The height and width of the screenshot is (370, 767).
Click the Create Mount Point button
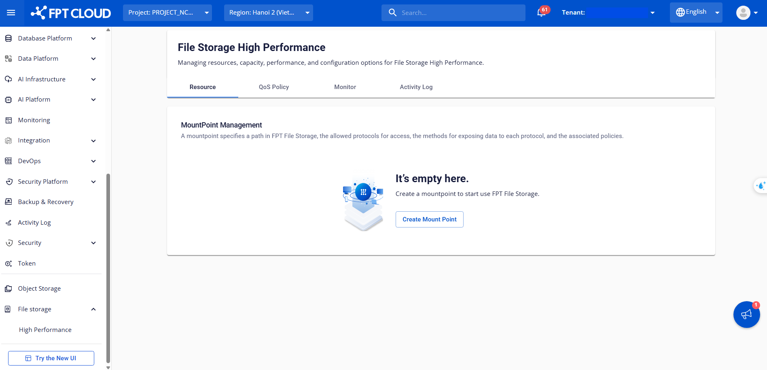429,219
